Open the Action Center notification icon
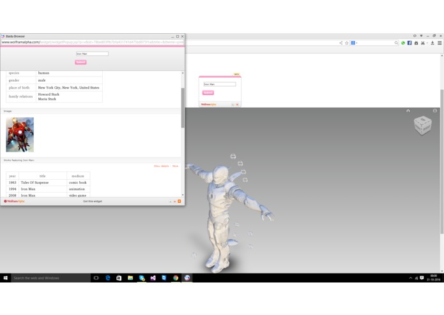This screenshot has width=444, height=315. click(422, 278)
